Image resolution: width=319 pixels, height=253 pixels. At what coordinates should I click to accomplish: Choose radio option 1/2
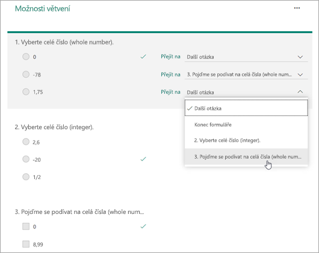click(x=26, y=177)
